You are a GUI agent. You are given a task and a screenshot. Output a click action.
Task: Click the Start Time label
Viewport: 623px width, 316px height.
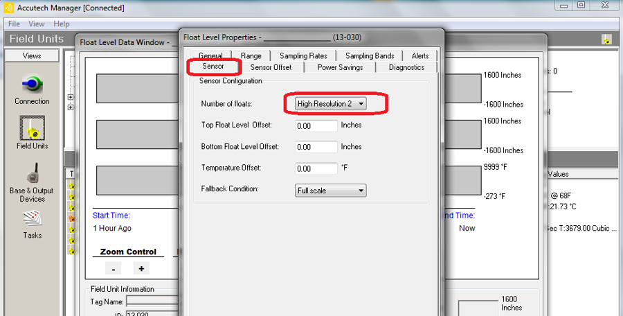pos(111,216)
